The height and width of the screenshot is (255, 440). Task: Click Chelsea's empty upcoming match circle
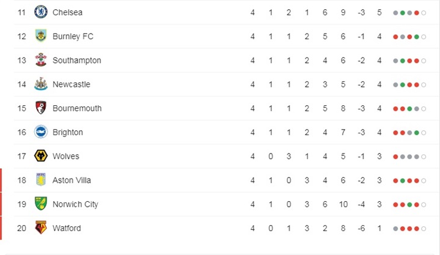click(x=424, y=13)
